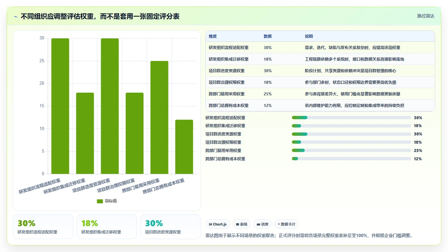Click the description starting 若内部维护能力有限
This screenshot has height=252, width=448.
(354, 106)
